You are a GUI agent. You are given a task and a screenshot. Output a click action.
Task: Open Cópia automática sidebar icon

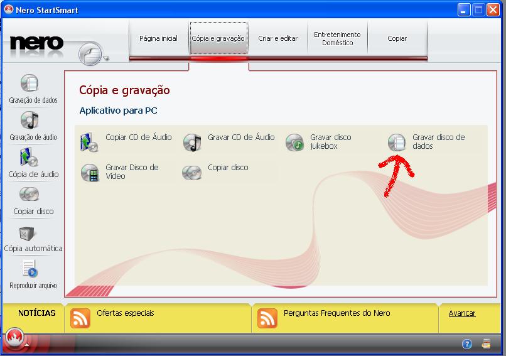pyautogui.click(x=26, y=233)
